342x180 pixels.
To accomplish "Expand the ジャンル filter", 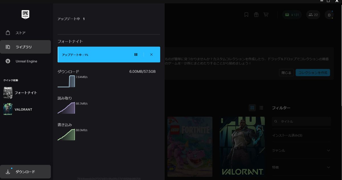I will pyautogui.click(x=302, y=150).
